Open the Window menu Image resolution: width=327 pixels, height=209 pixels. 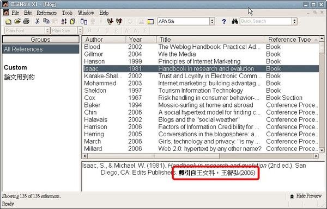point(86,13)
